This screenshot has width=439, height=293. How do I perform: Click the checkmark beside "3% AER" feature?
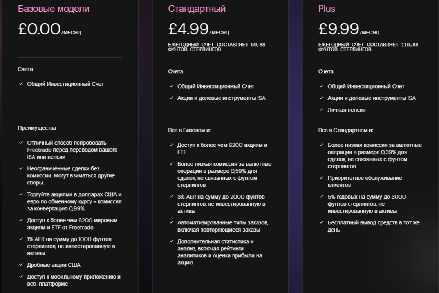pyautogui.click(x=171, y=197)
